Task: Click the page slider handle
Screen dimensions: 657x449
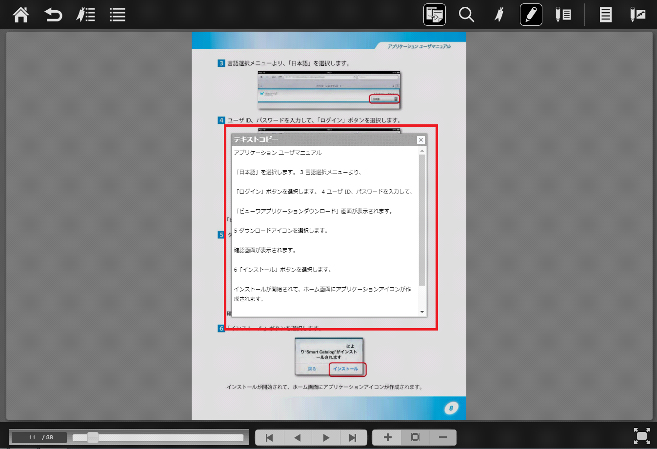Action: (93, 437)
